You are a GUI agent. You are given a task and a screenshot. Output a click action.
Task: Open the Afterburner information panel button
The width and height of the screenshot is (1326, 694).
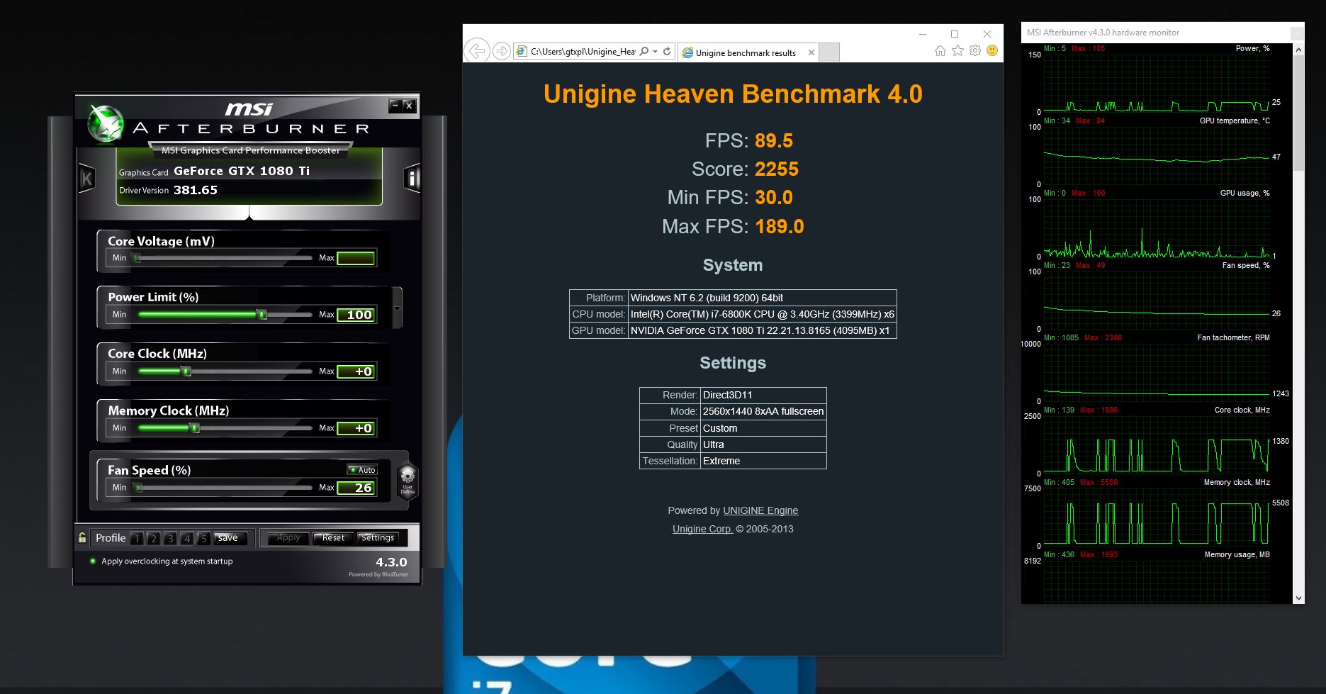click(412, 178)
